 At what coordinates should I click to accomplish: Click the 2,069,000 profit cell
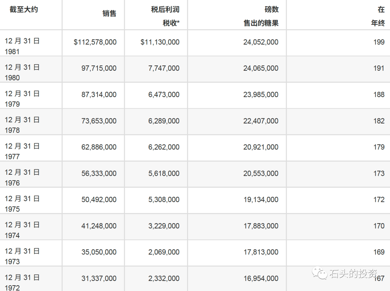tap(164, 252)
